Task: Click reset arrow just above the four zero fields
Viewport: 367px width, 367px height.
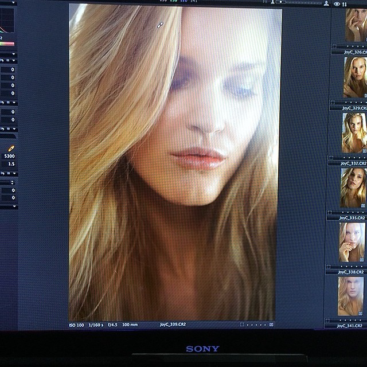Action: click(2, 60)
